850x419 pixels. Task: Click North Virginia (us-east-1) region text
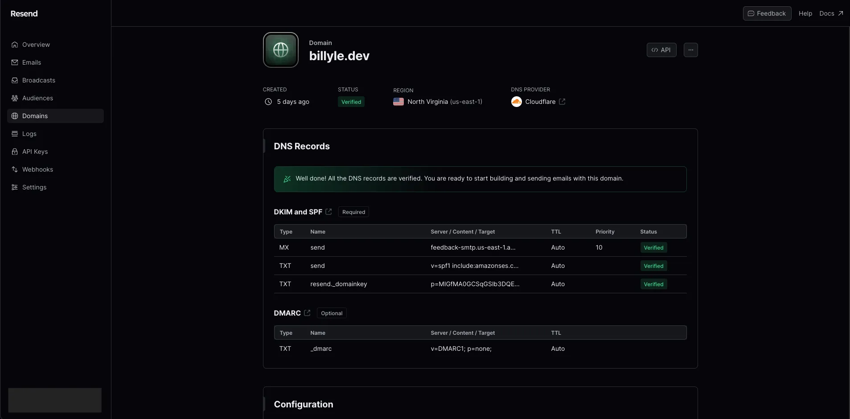(445, 102)
